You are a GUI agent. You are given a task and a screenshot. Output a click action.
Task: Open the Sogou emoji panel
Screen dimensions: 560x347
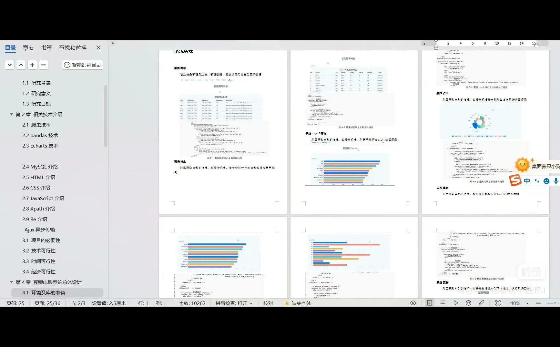point(546,181)
